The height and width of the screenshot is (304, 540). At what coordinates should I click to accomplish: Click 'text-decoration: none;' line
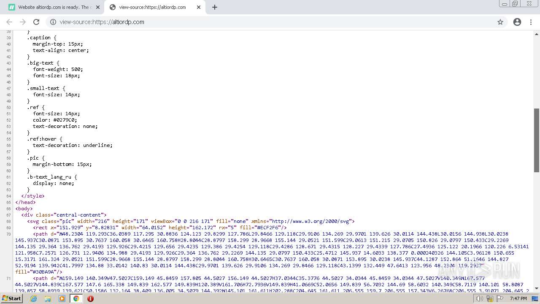point(65,126)
